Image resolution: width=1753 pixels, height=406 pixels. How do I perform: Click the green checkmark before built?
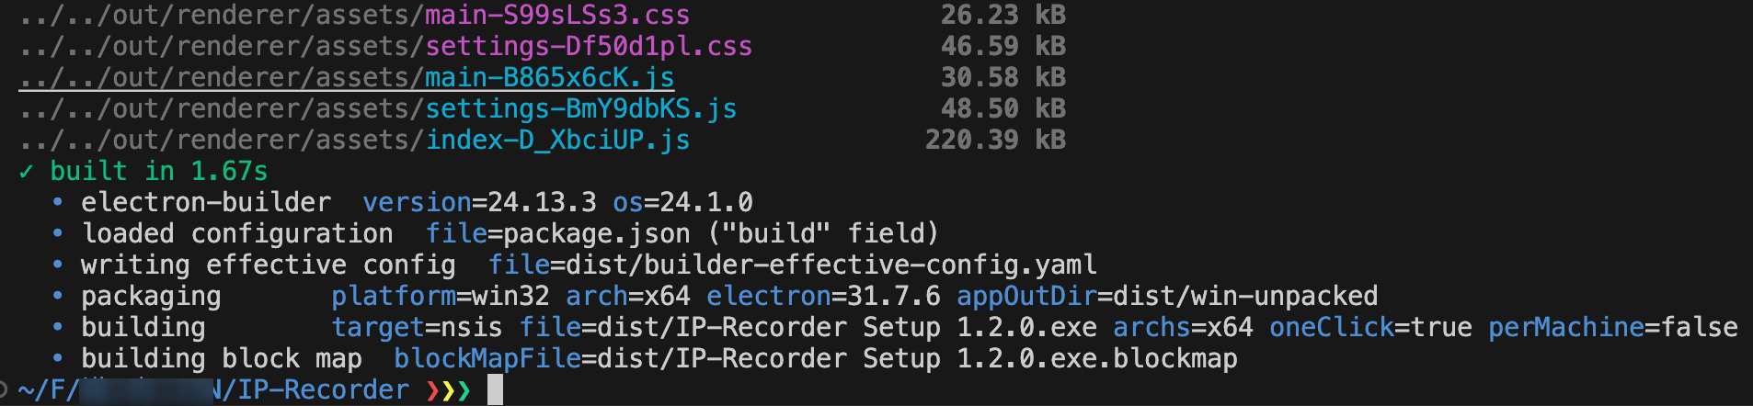tap(27, 172)
